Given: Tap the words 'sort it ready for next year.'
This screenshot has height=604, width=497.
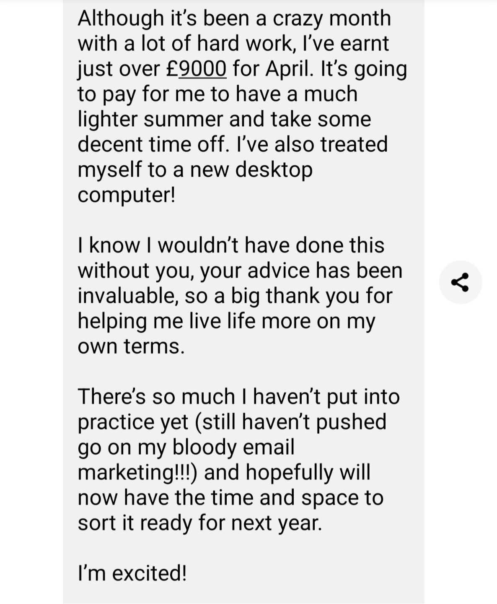Looking at the screenshot, I should (200, 523).
